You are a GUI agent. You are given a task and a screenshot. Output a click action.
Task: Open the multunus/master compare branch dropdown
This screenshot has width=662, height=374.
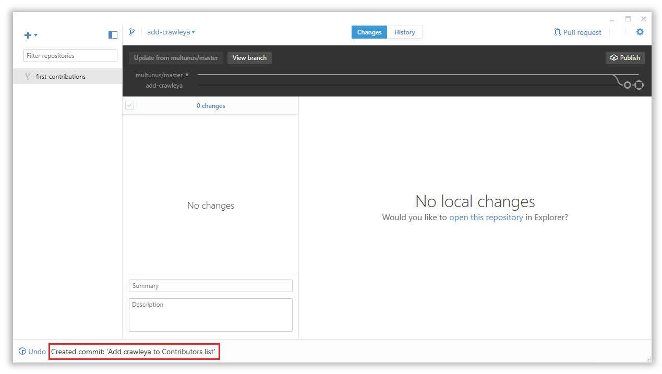(x=162, y=75)
